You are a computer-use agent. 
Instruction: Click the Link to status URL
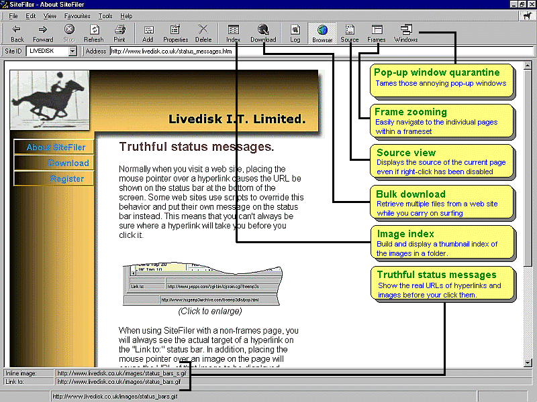[x=119, y=381]
